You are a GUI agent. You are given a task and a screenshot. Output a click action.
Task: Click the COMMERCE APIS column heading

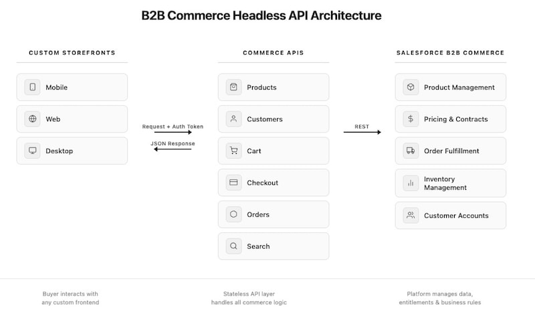point(274,53)
